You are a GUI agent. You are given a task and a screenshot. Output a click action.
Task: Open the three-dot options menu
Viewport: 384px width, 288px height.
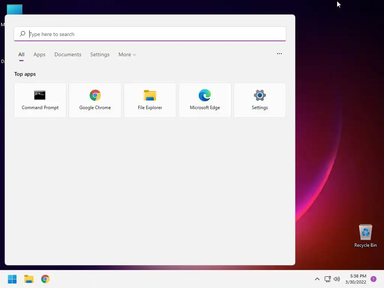click(x=279, y=54)
